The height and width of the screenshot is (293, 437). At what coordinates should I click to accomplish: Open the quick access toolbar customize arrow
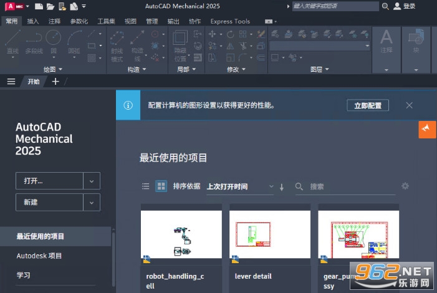click(84, 6)
